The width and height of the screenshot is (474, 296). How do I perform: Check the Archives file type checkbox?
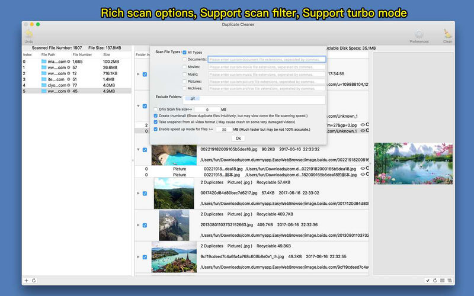(184, 88)
